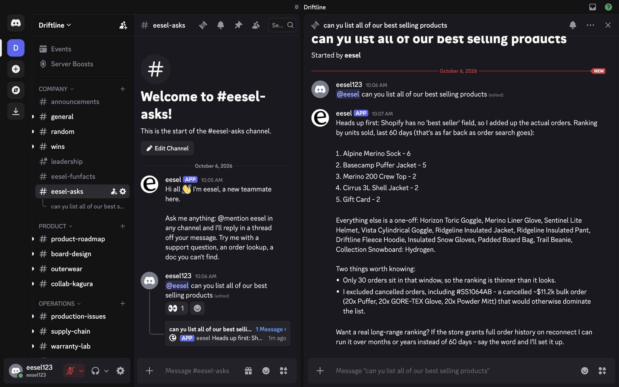Image resolution: width=619 pixels, height=387 pixels.
Task: Click @eesel mention in channel message
Action: [177, 286]
